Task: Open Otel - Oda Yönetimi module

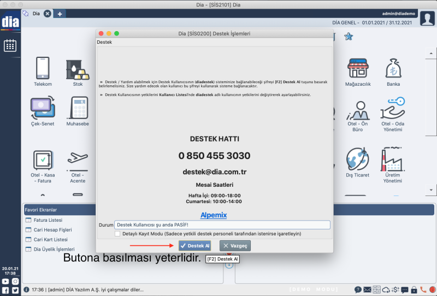Action: pos(393,109)
